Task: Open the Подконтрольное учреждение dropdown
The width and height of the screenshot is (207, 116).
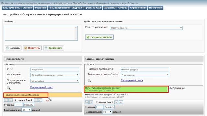Action: pos(55,81)
